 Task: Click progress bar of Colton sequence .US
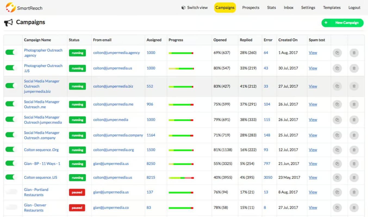pos(181,178)
